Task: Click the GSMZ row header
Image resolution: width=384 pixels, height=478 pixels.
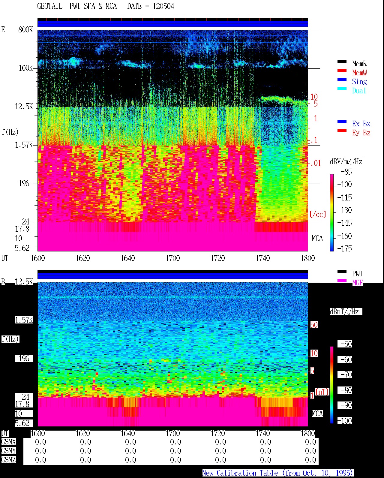Action: pos(8,460)
